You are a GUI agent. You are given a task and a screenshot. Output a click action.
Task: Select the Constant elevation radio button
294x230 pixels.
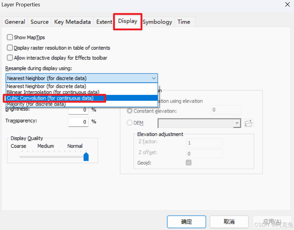click(x=130, y=111)
